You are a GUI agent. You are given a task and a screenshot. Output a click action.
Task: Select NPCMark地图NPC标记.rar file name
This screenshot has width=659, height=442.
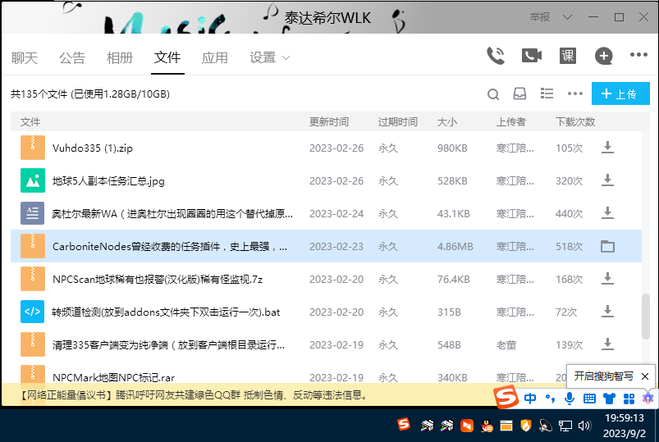pos(113,377)
